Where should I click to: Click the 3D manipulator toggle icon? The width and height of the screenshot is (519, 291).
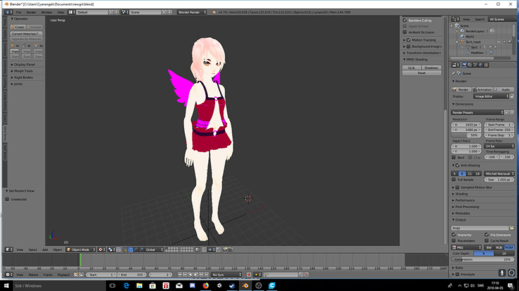125,249
